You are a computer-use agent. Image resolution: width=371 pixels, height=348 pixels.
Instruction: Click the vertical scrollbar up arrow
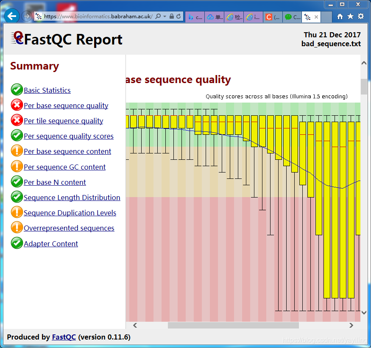364,63
